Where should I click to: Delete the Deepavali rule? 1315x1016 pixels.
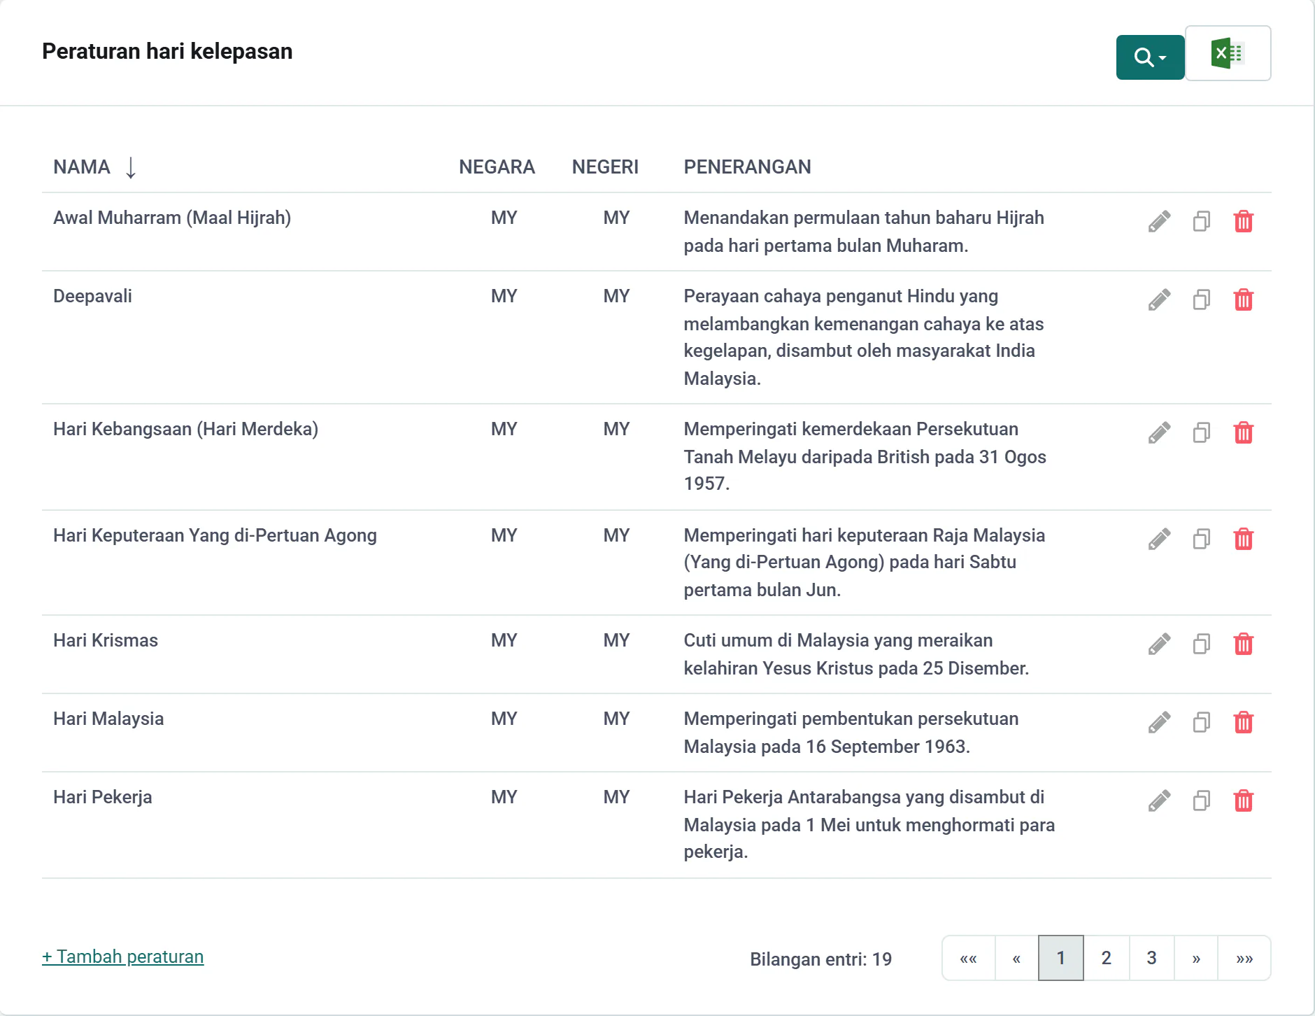coord(1244,299)
